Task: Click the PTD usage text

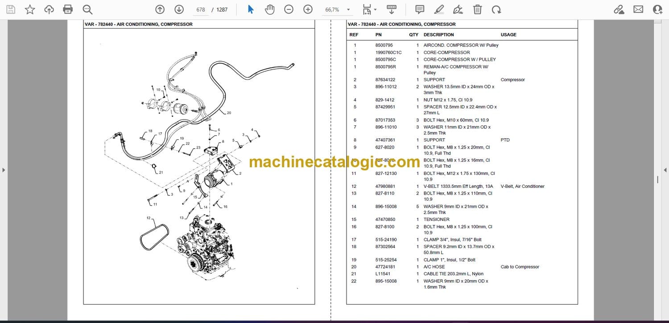Action: (505, 140)
